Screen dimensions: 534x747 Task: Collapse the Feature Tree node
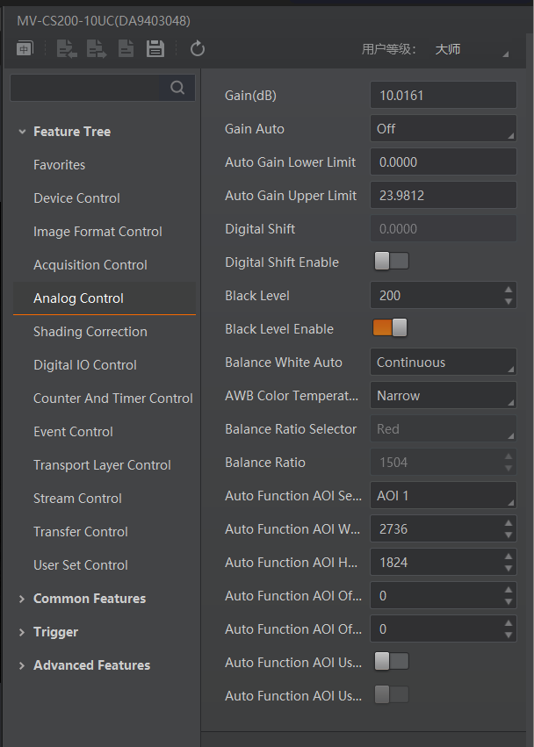(22, 132)
